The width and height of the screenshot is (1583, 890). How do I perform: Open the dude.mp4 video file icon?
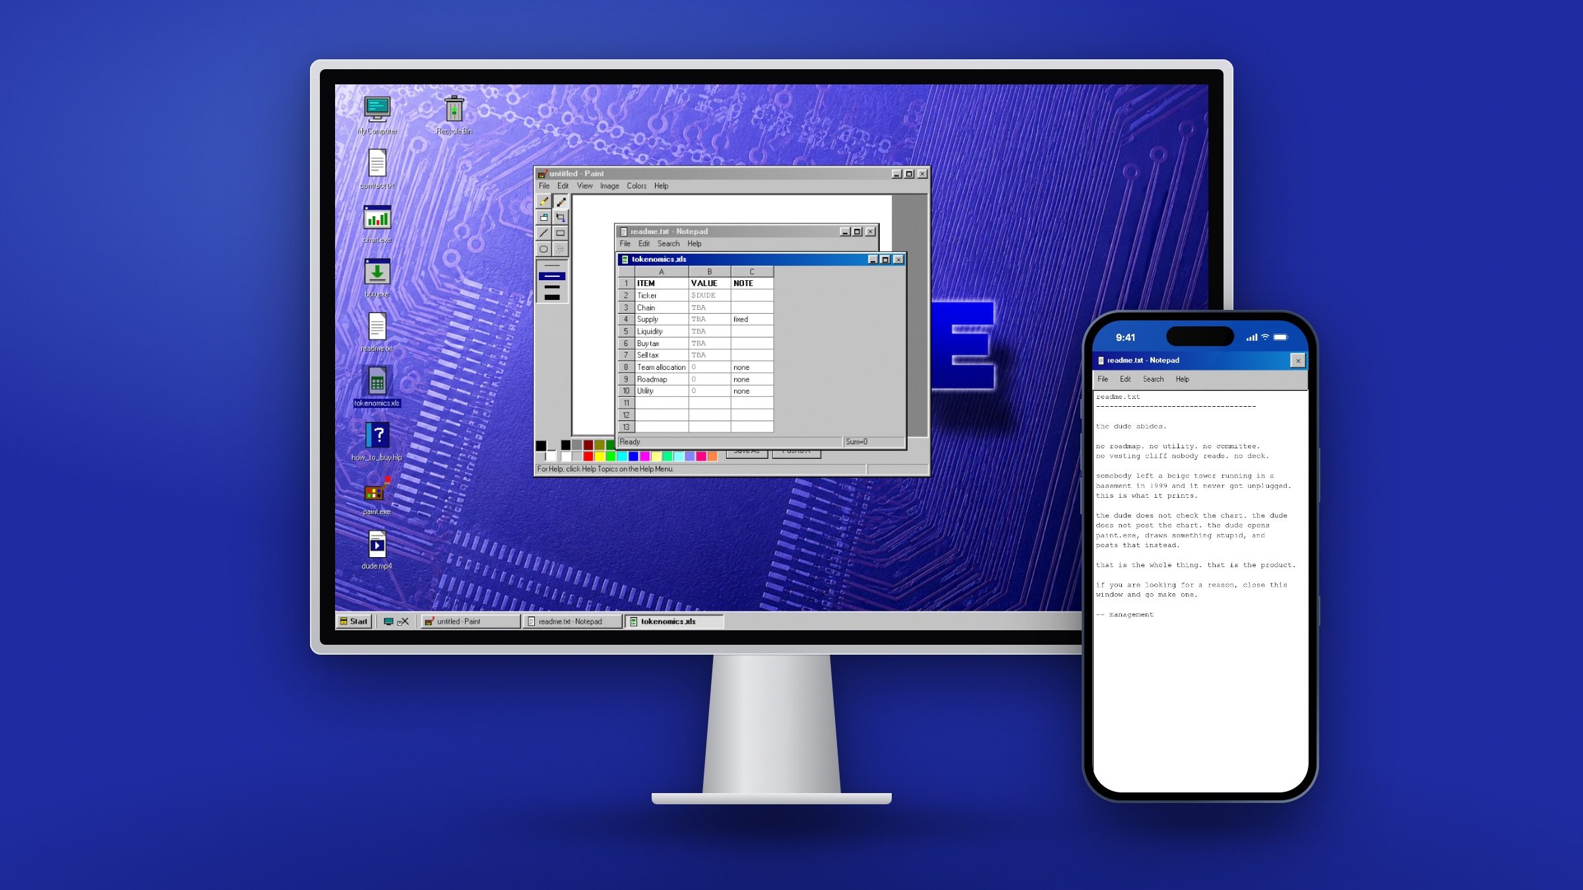[377, 550]
